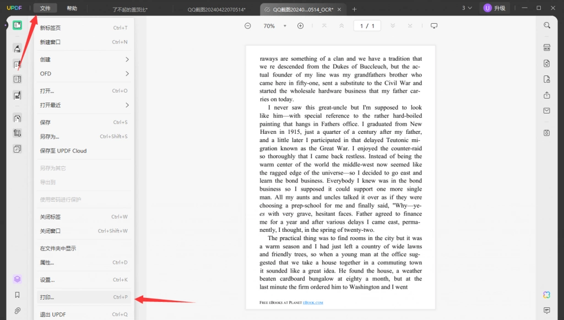Open the Edit PDF tool in sidebar
The height and width of the screenshot is (320, 564).
tap(17, 65)
